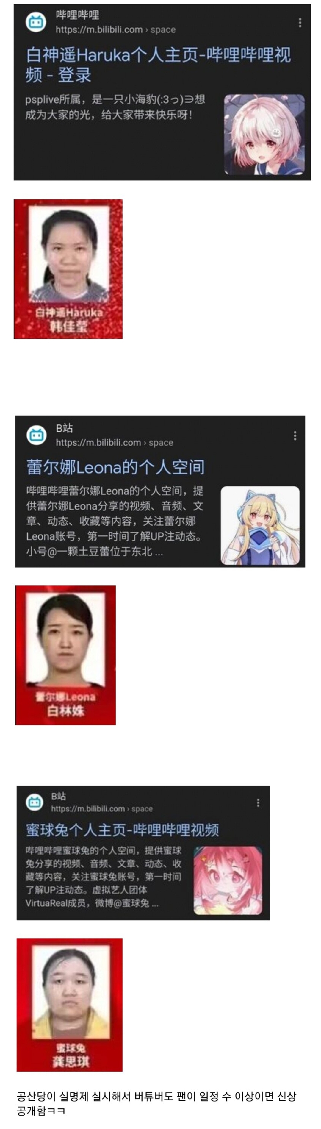Open three-dot menu of first search result
Screen dimensions: 321x1129
click(300, 23)
